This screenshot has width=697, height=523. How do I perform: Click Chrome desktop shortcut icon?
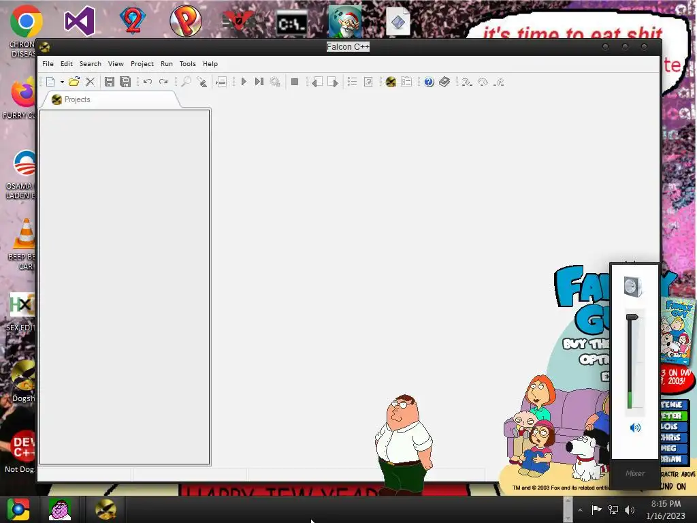point(26,21)
